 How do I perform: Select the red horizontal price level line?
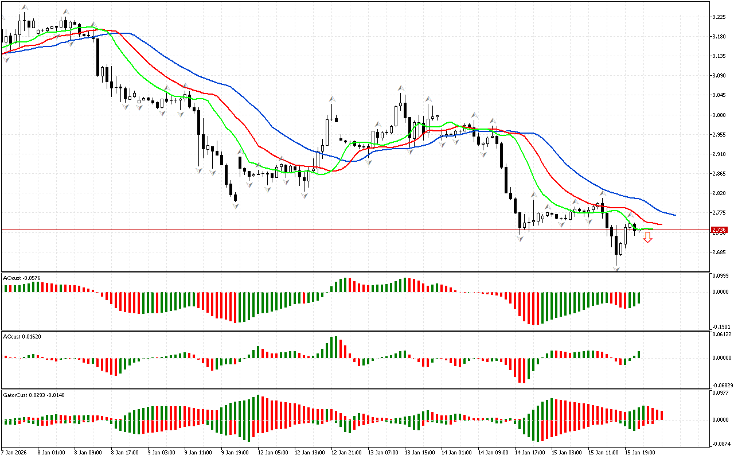344,229
